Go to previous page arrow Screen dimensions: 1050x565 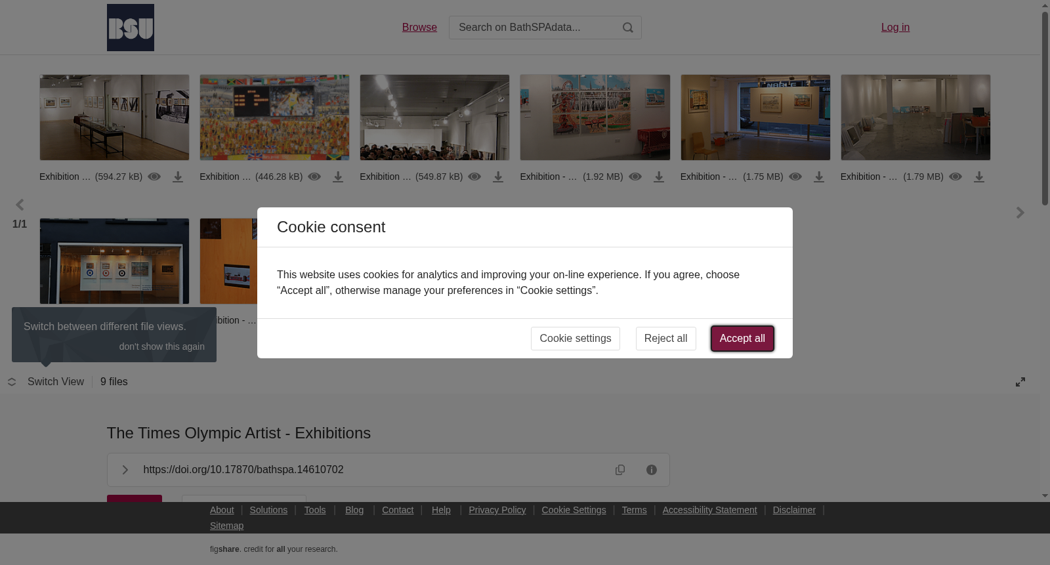point(20,205)
